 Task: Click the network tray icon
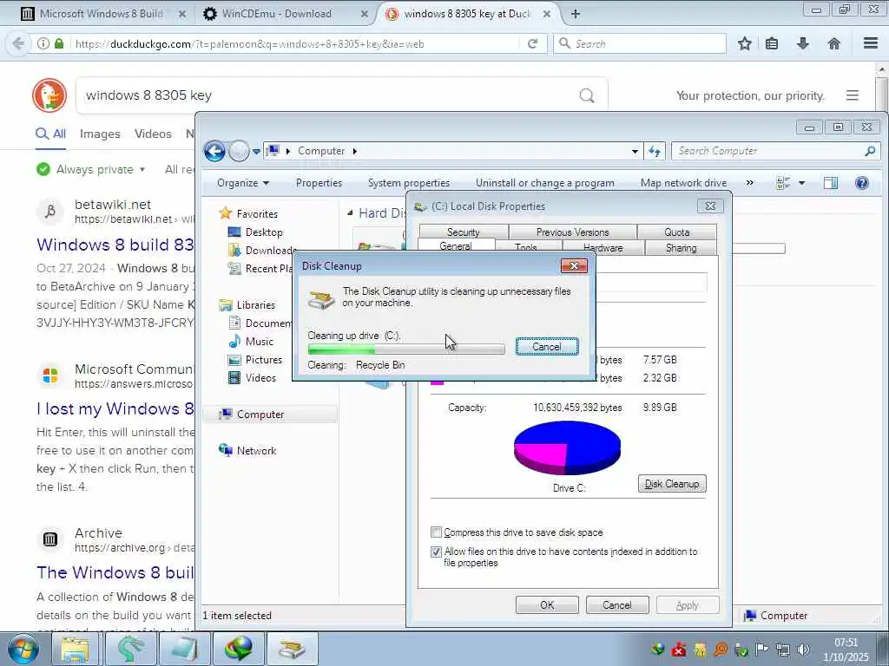coord(783,650)
